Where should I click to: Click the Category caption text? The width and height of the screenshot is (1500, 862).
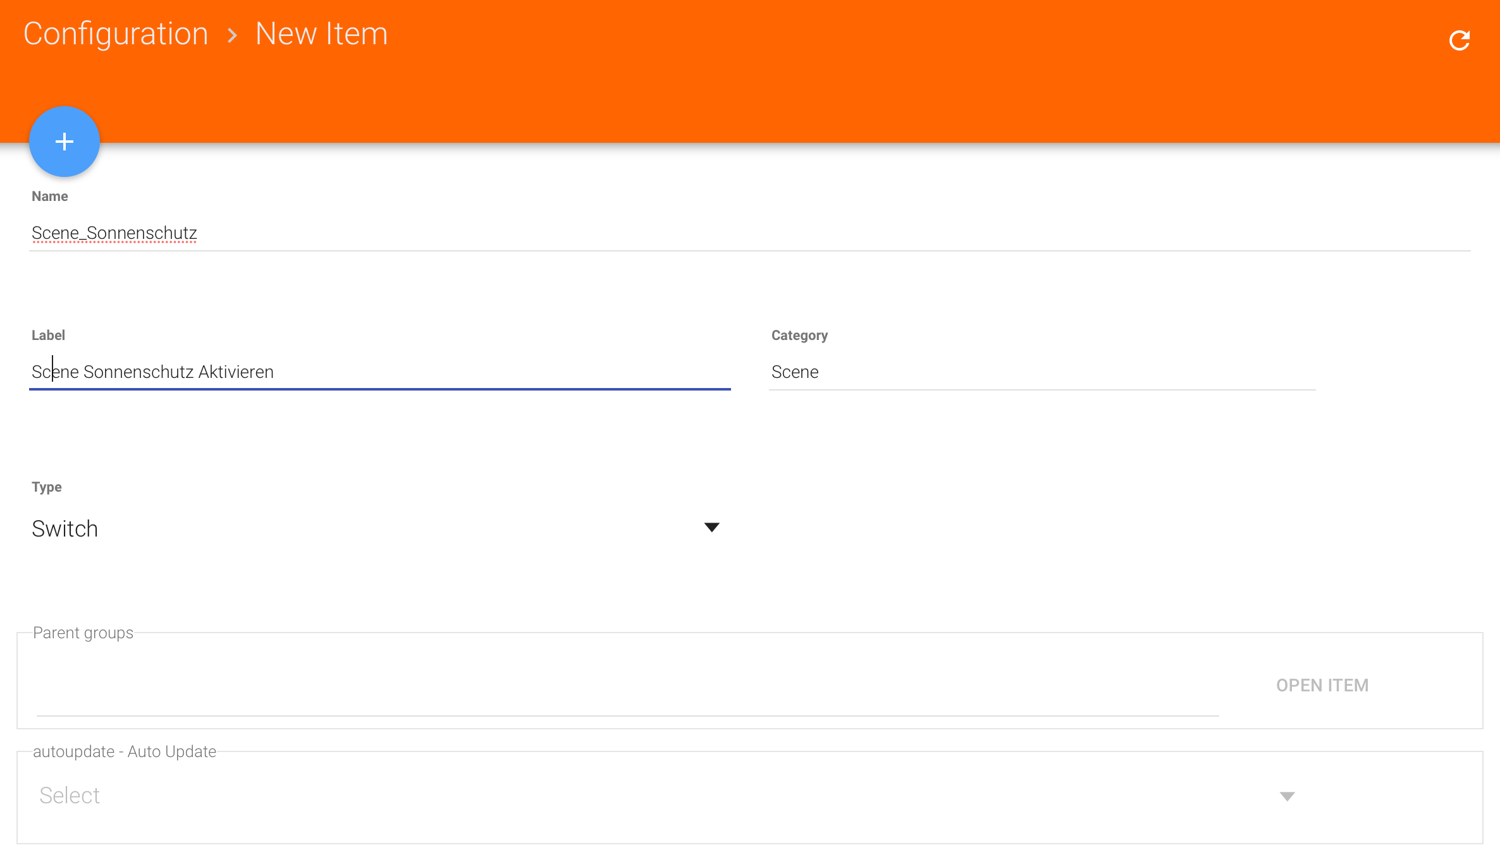pos(799,336)
